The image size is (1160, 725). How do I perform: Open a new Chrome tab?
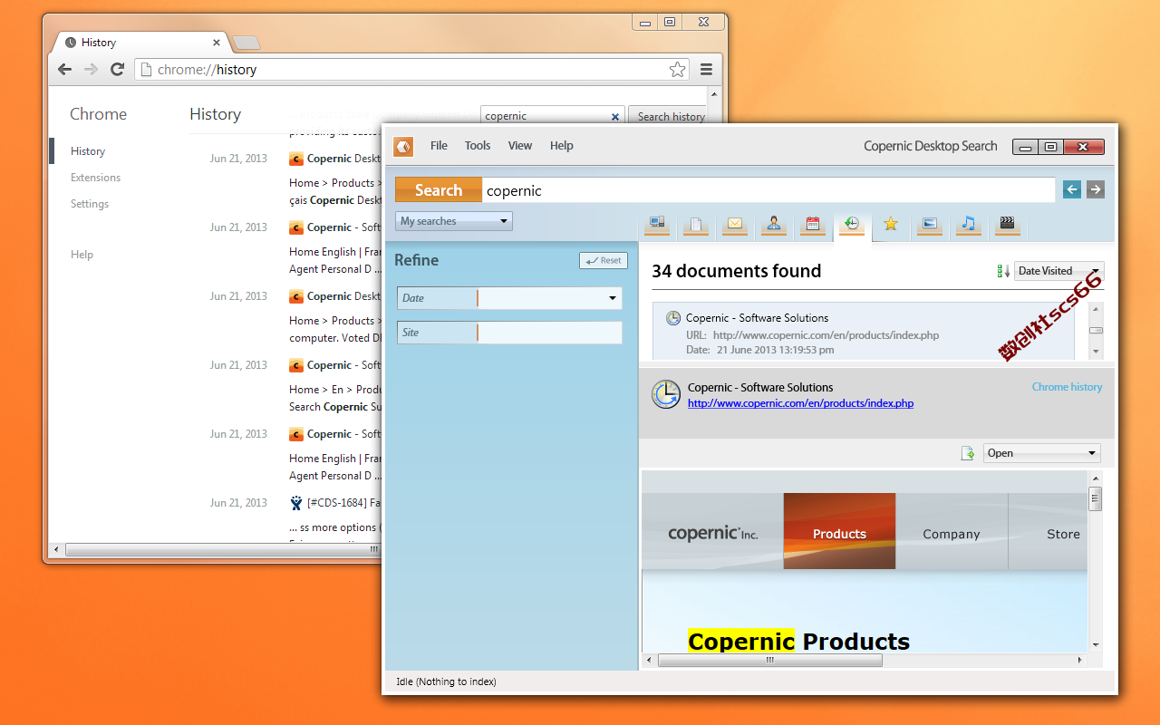(x=246, y=43)
